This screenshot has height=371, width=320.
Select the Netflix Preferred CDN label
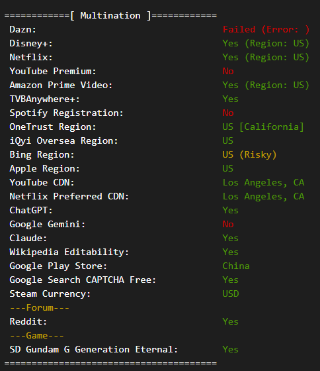(x=69, y=197)
